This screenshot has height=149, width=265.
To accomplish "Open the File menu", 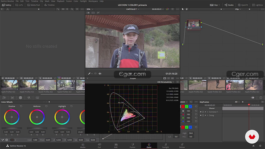I will (x=17, y=1).
